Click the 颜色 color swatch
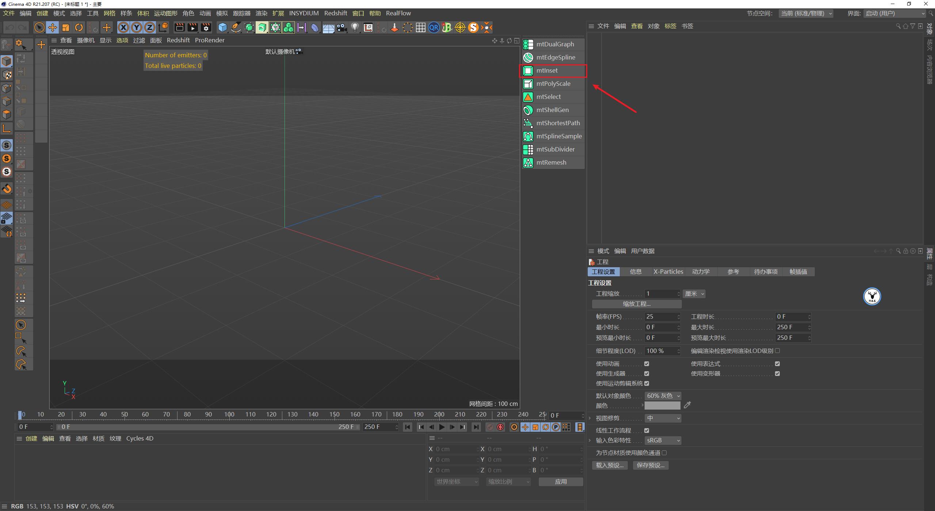 coord(662,405)
